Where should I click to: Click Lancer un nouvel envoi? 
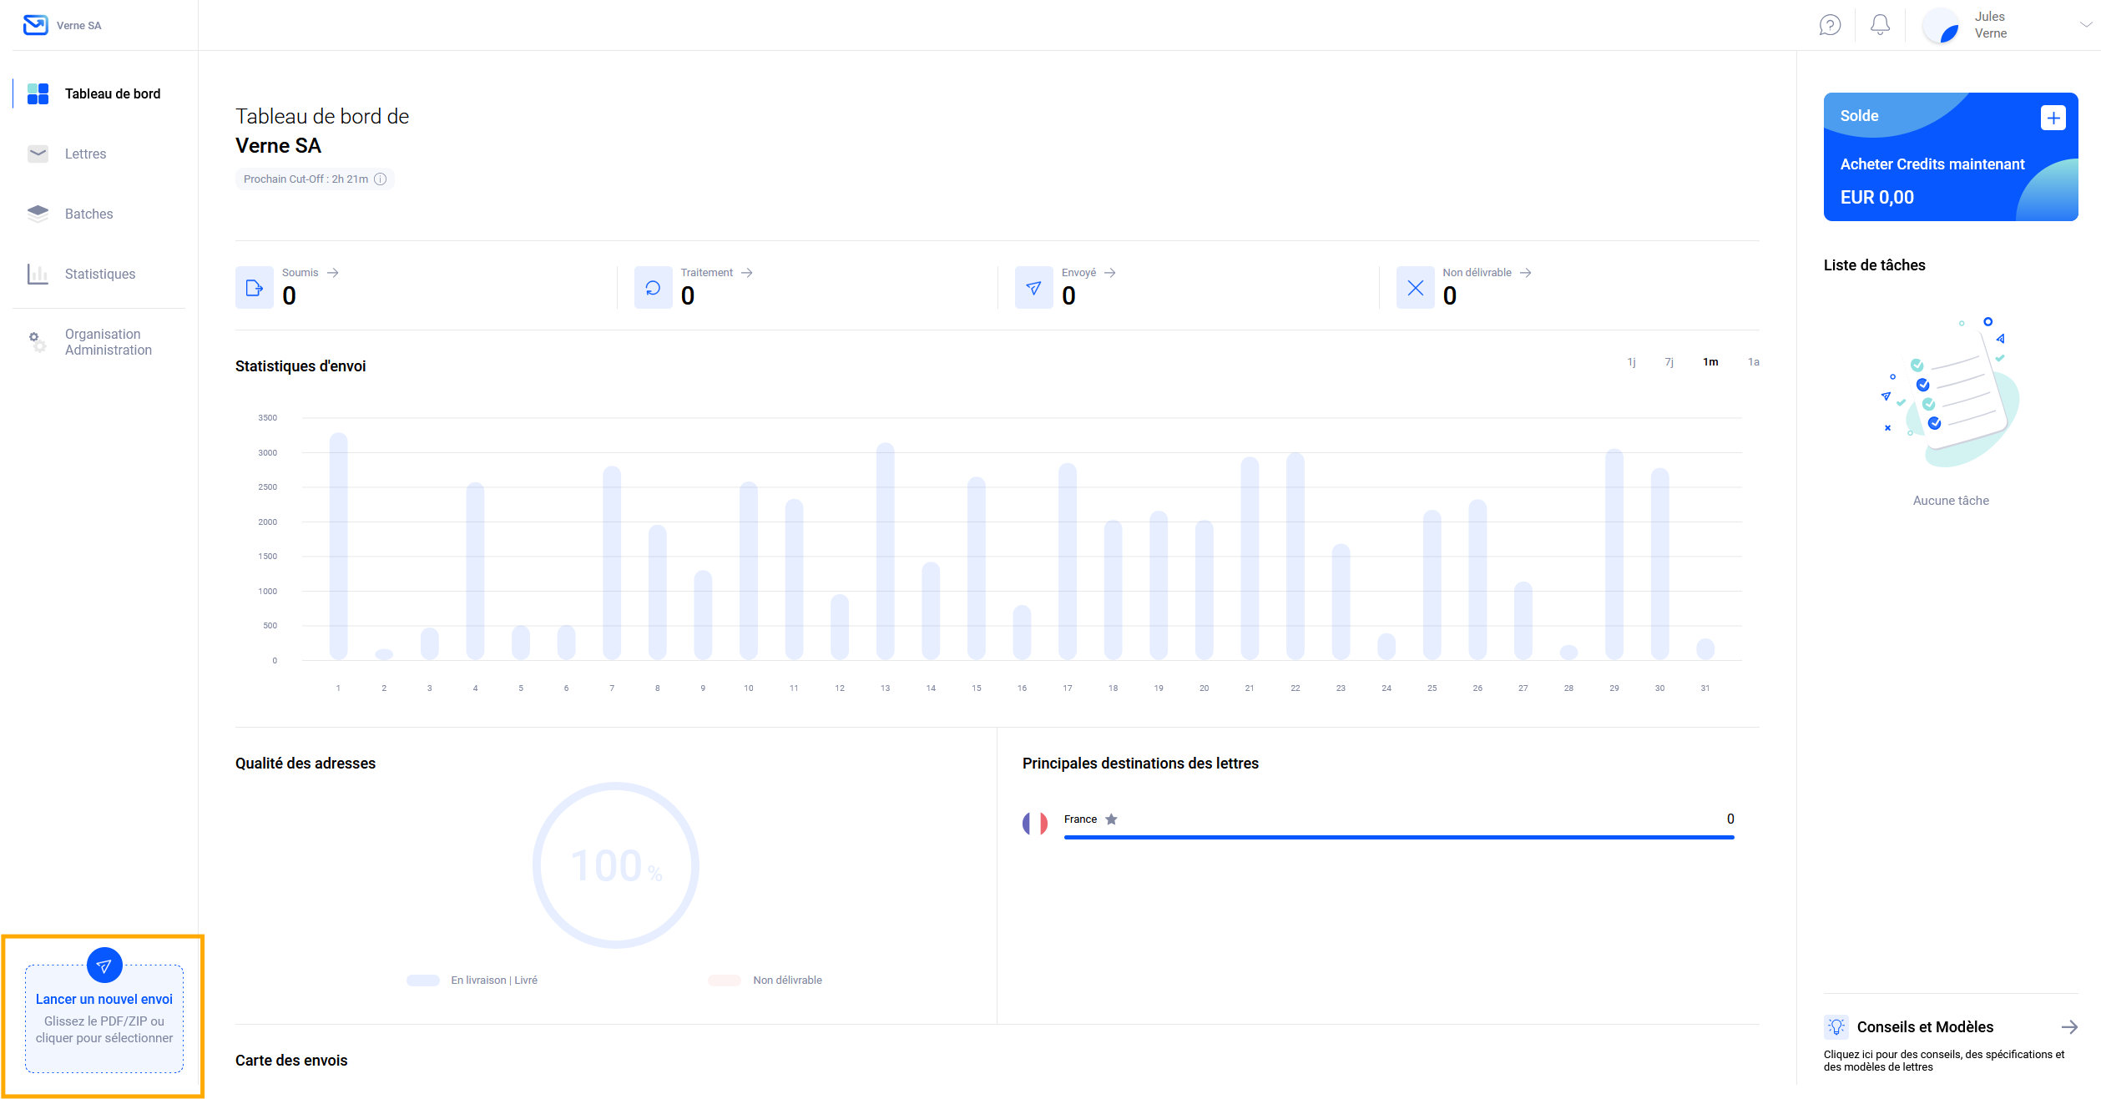(x=104, y=999)
